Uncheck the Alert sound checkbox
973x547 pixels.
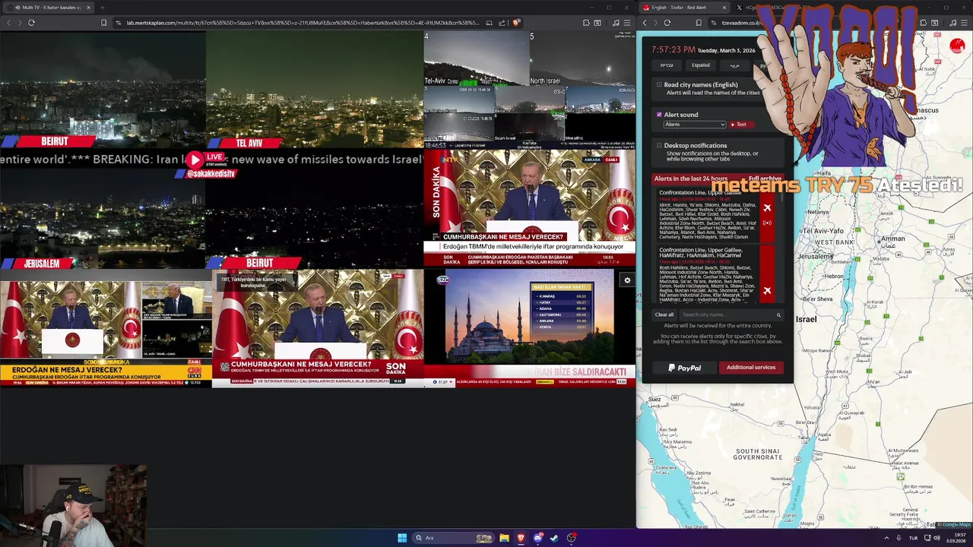659,115
